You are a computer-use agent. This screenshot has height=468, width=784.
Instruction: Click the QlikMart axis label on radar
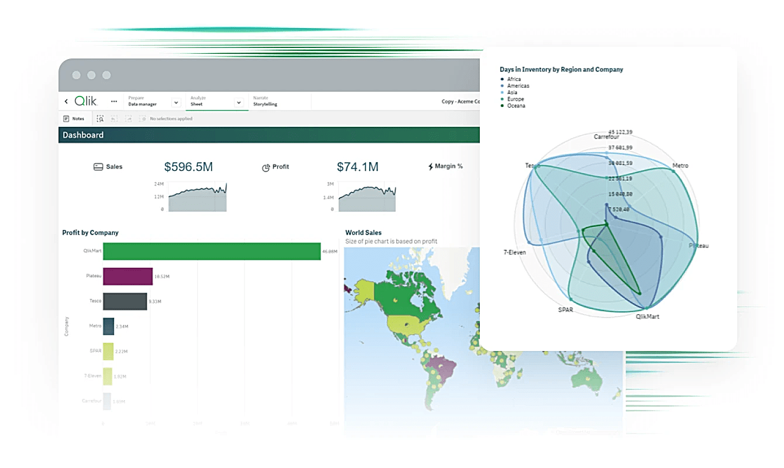click(x=648, y=316)
